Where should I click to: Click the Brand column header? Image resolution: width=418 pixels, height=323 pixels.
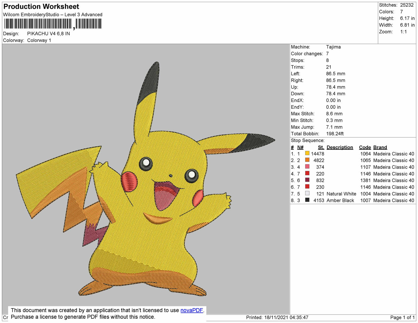pyautogui.click(x=380, y=147)
